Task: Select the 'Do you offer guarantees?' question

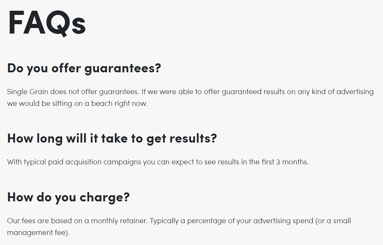Action: coord(84,68)
